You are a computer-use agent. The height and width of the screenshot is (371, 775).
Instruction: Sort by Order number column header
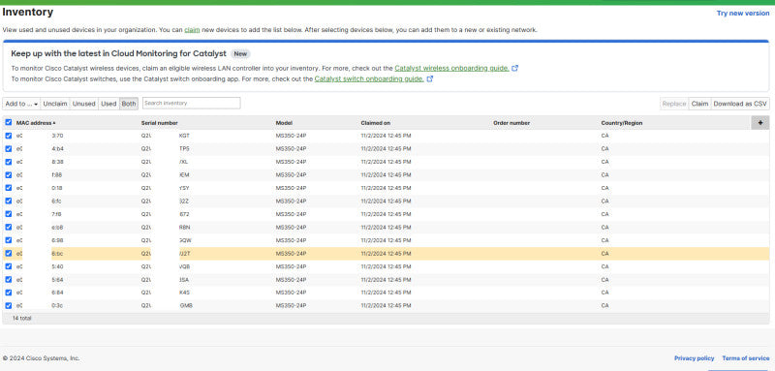tap(511, 123)
